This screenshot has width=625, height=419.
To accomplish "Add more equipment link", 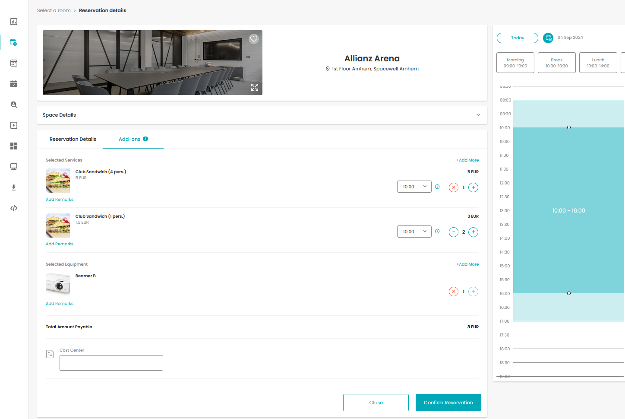I will coord(467,264).
